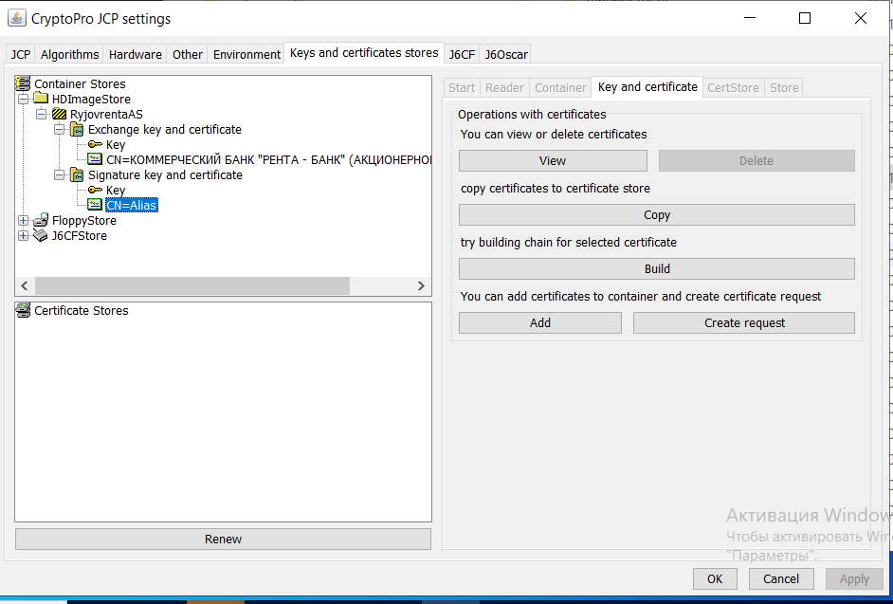Switch to the Environment tab
This screenshot has height=604, width=893.
[246, 54]
